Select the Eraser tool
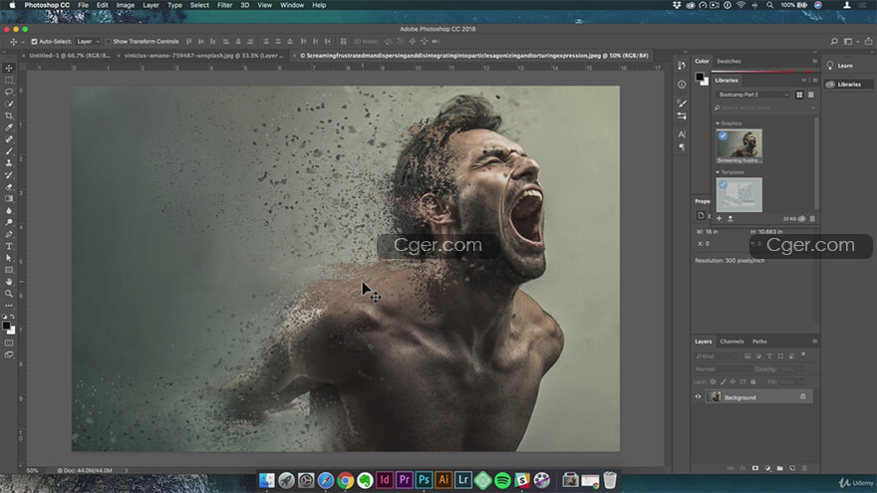This screenshot has height=493, width=877. pos(8,186)
